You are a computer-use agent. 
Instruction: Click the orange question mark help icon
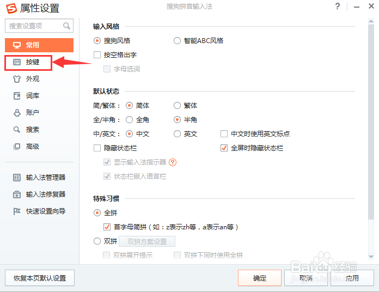pyautogui.click(x=173, y=162)
